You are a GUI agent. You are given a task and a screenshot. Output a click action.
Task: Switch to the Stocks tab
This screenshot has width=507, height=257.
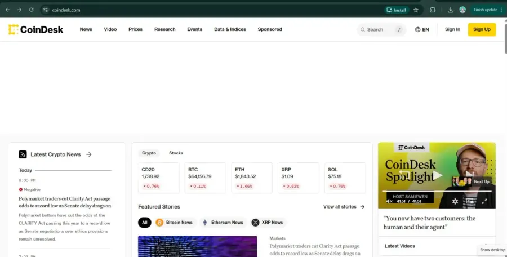coord(176,153)
